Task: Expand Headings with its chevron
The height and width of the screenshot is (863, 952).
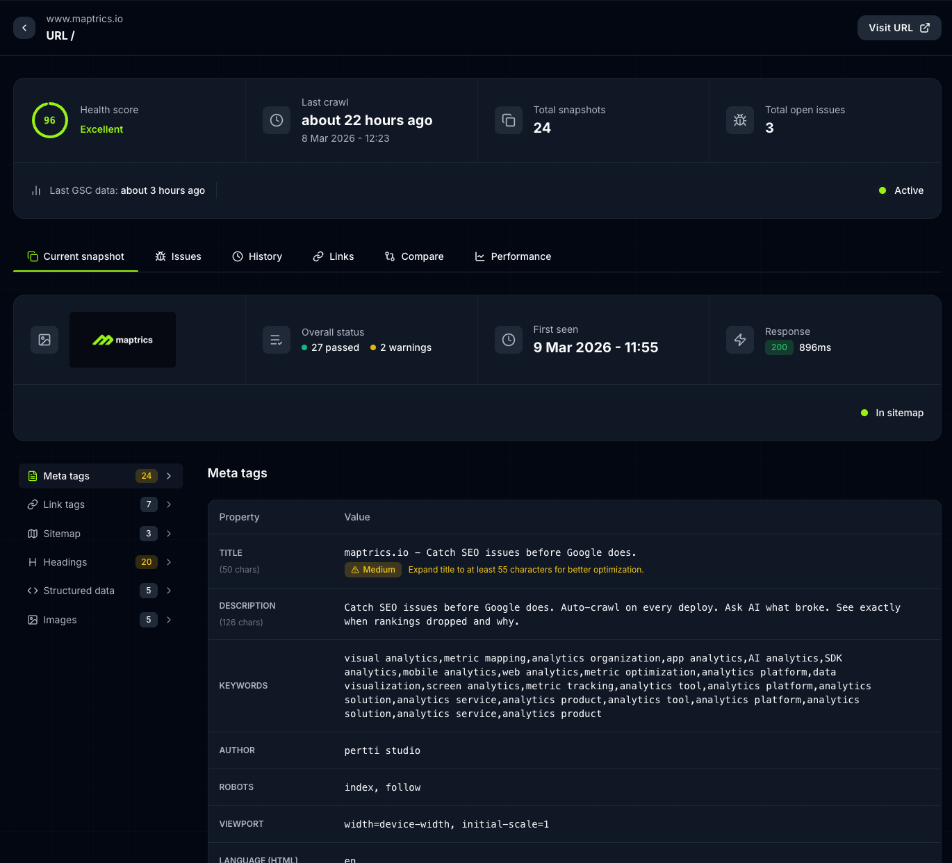Action: pos(169,562)
